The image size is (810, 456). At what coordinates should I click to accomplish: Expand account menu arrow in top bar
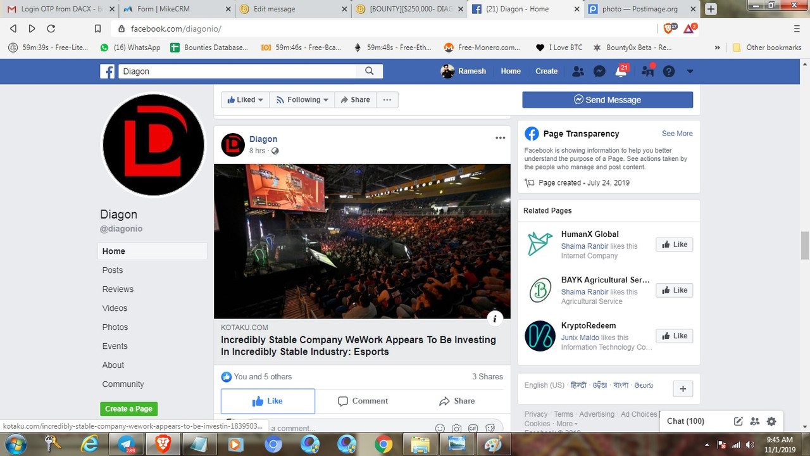pos(690,72)
